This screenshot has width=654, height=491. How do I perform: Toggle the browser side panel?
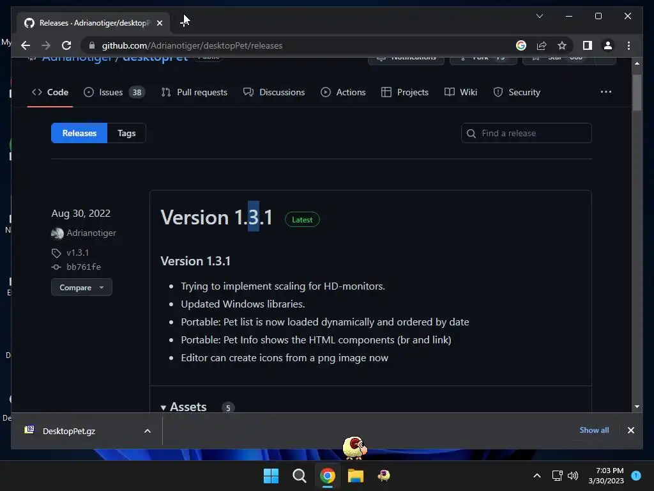coord(588,45)
